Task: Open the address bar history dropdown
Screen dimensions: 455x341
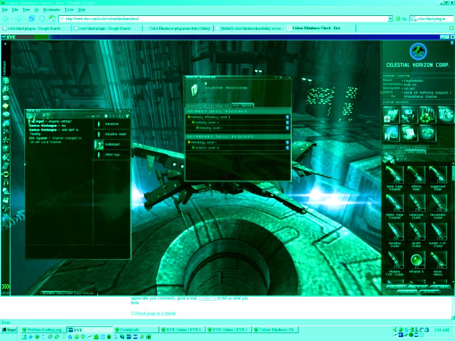Action: click(x=390, y=19)
